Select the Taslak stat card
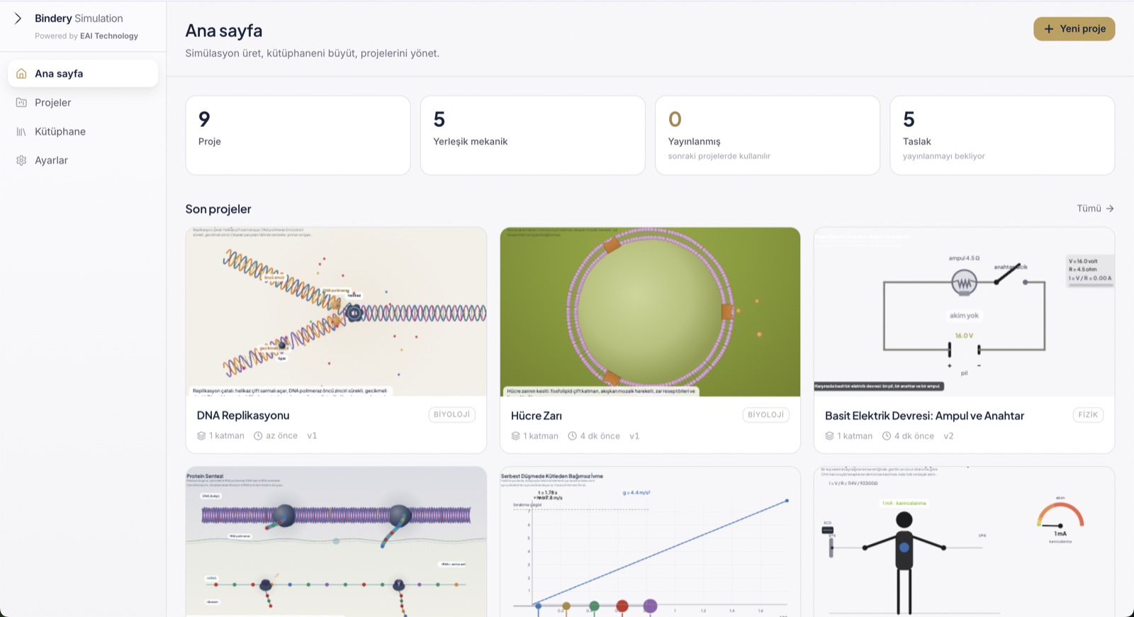1134x617 pixels. (x=1002, y=135)
